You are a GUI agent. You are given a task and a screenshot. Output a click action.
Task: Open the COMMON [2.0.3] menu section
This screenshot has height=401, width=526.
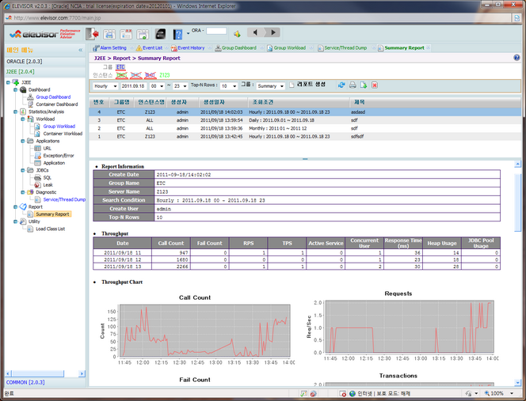(x=45, y=382)
